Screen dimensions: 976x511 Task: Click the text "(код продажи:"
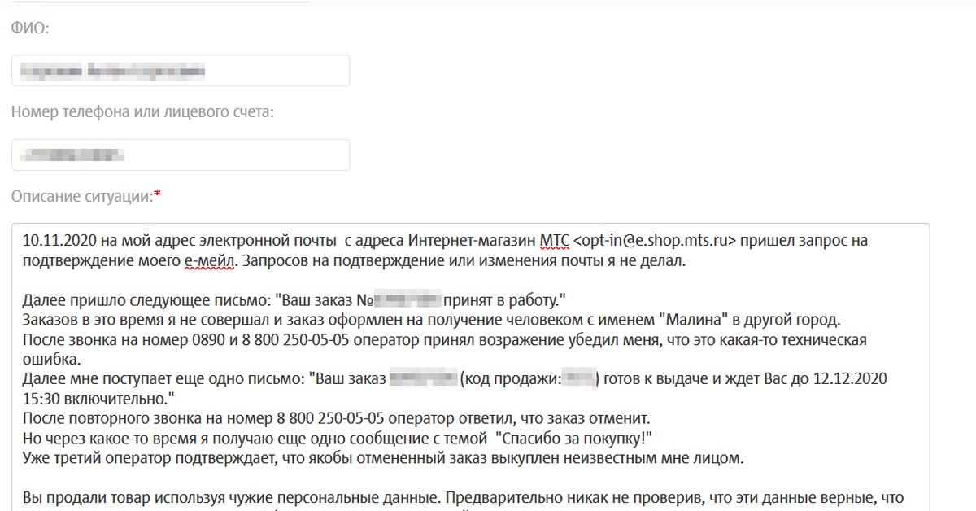coord(509,380)
